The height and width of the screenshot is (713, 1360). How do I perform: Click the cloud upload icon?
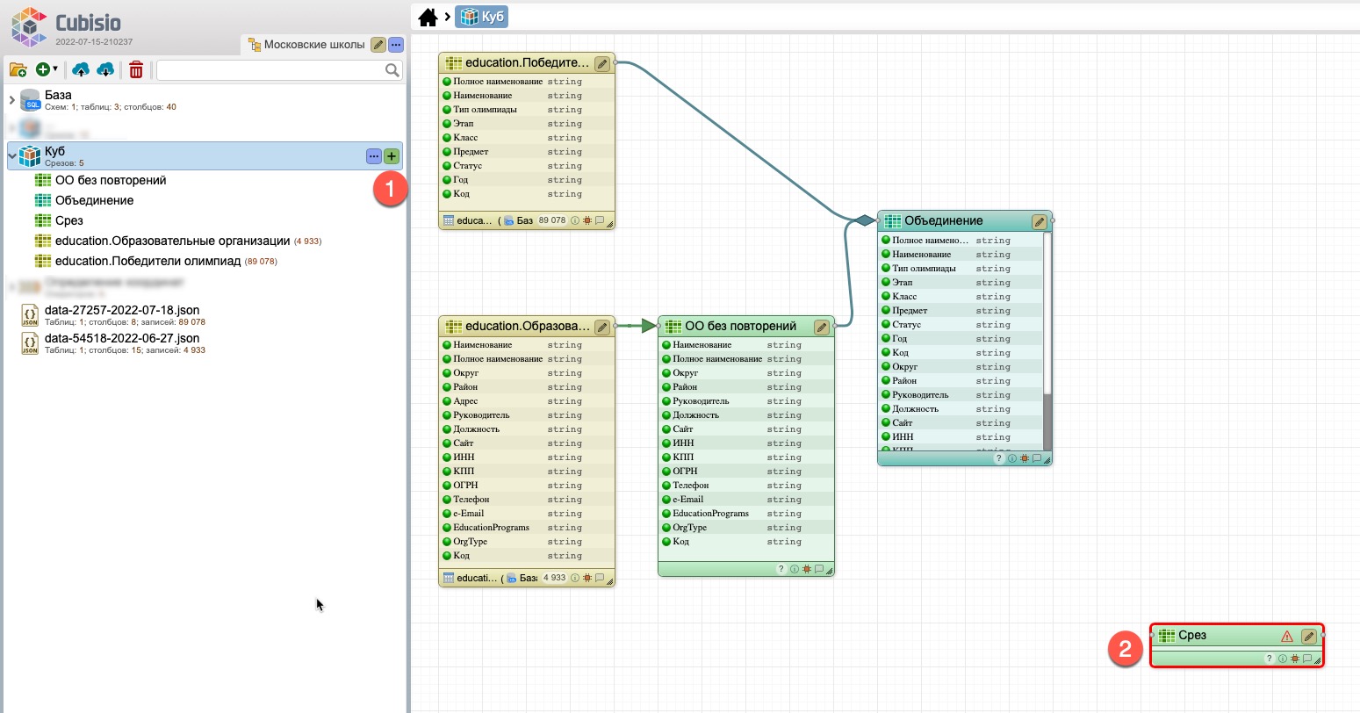pos(81,69)
